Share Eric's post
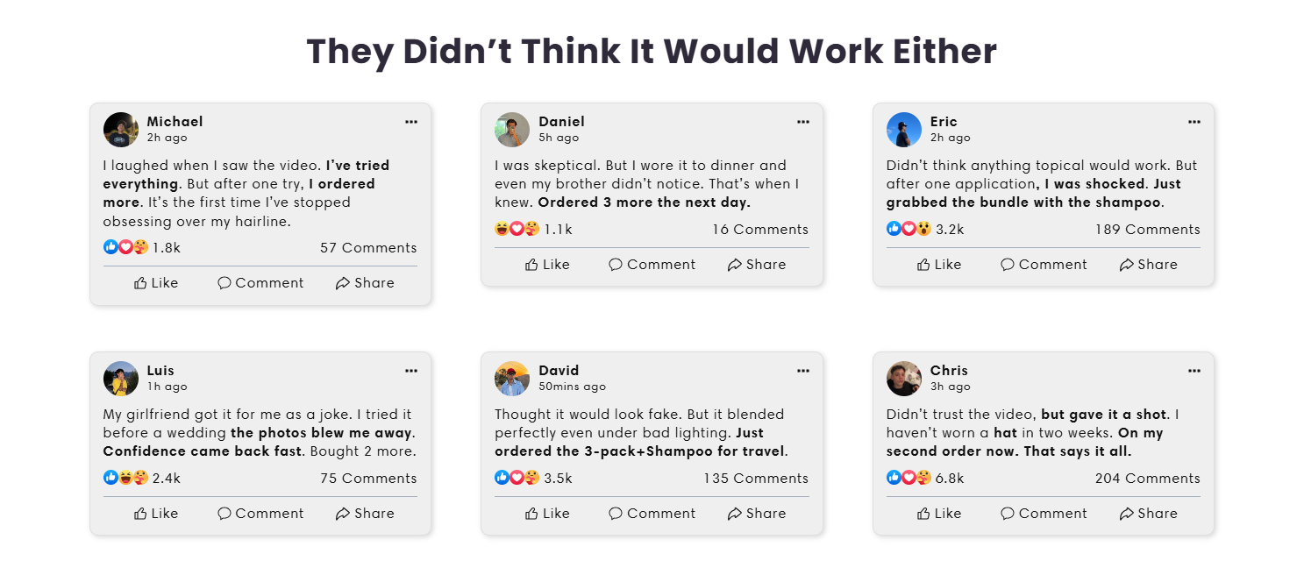Screen dimensions: 1304x568 (1149, 265)
